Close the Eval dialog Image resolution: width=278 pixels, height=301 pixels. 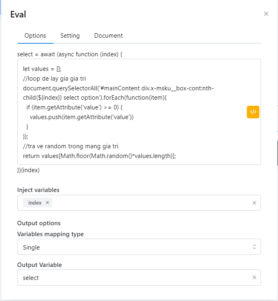266,14
